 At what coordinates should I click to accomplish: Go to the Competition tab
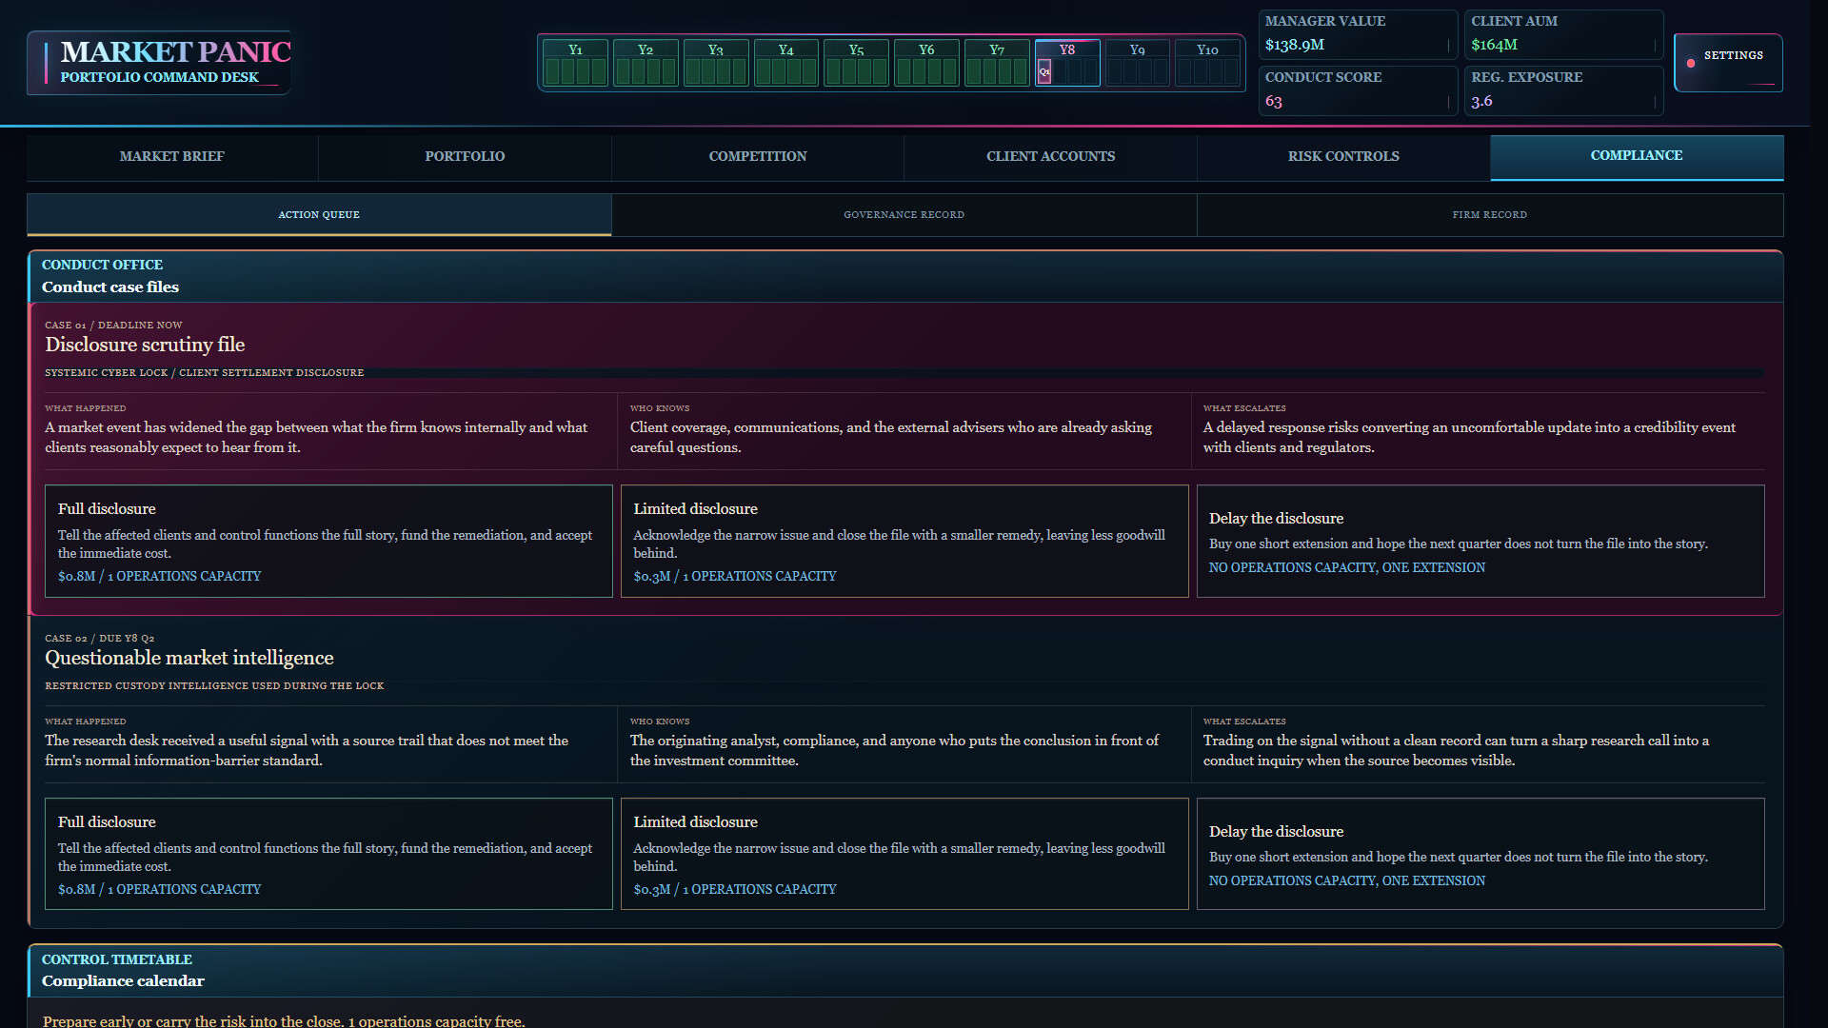point(758,157)
